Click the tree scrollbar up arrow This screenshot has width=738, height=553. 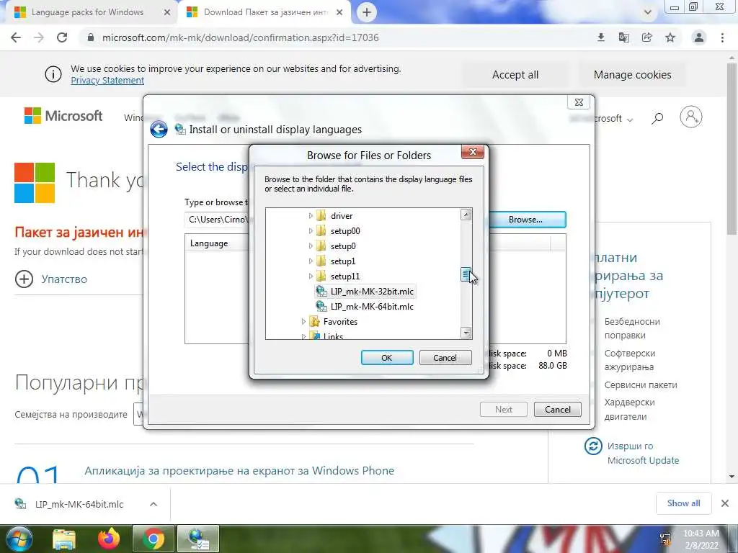click(x=466, y=215)
